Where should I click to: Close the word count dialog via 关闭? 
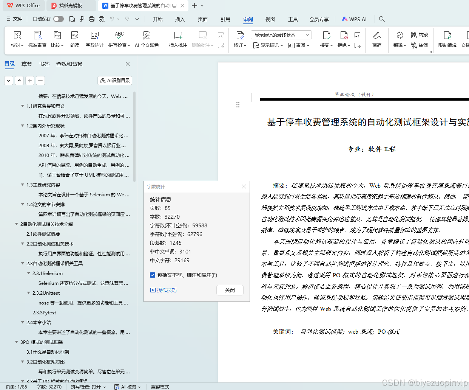click(x=230, y=290)
